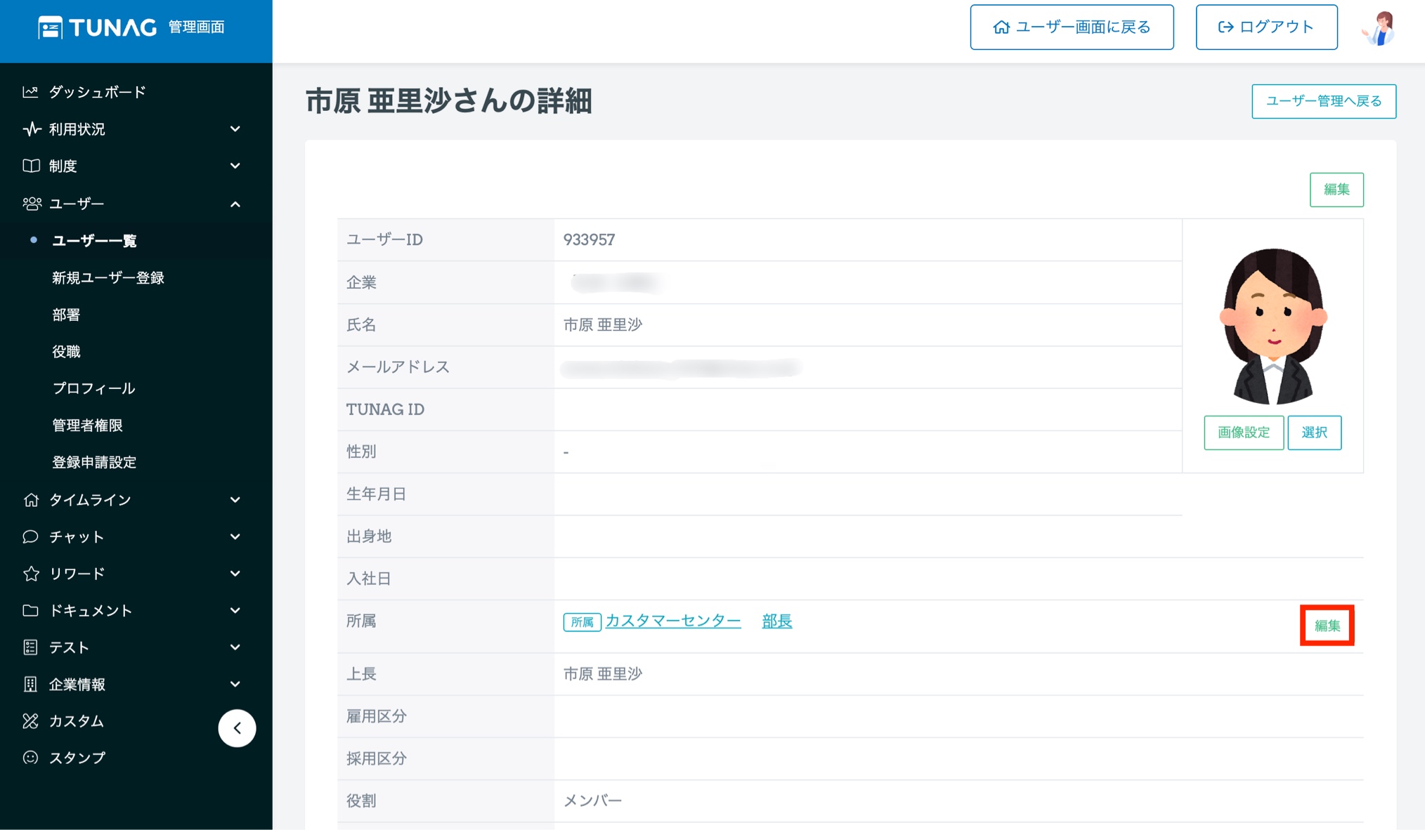
Task: Click the user portrait image
Action: [x=1273, y=326]
